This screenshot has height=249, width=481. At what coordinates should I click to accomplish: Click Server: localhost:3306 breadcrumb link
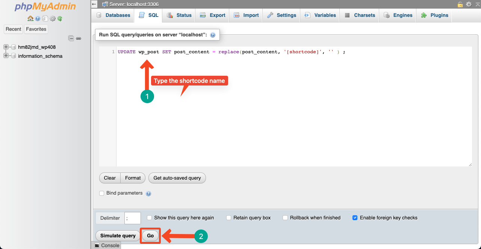(x=134, y=4)
